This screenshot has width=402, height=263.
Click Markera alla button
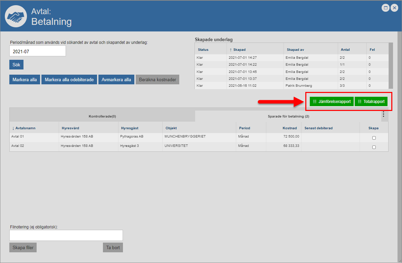click(x=25, y=79)
